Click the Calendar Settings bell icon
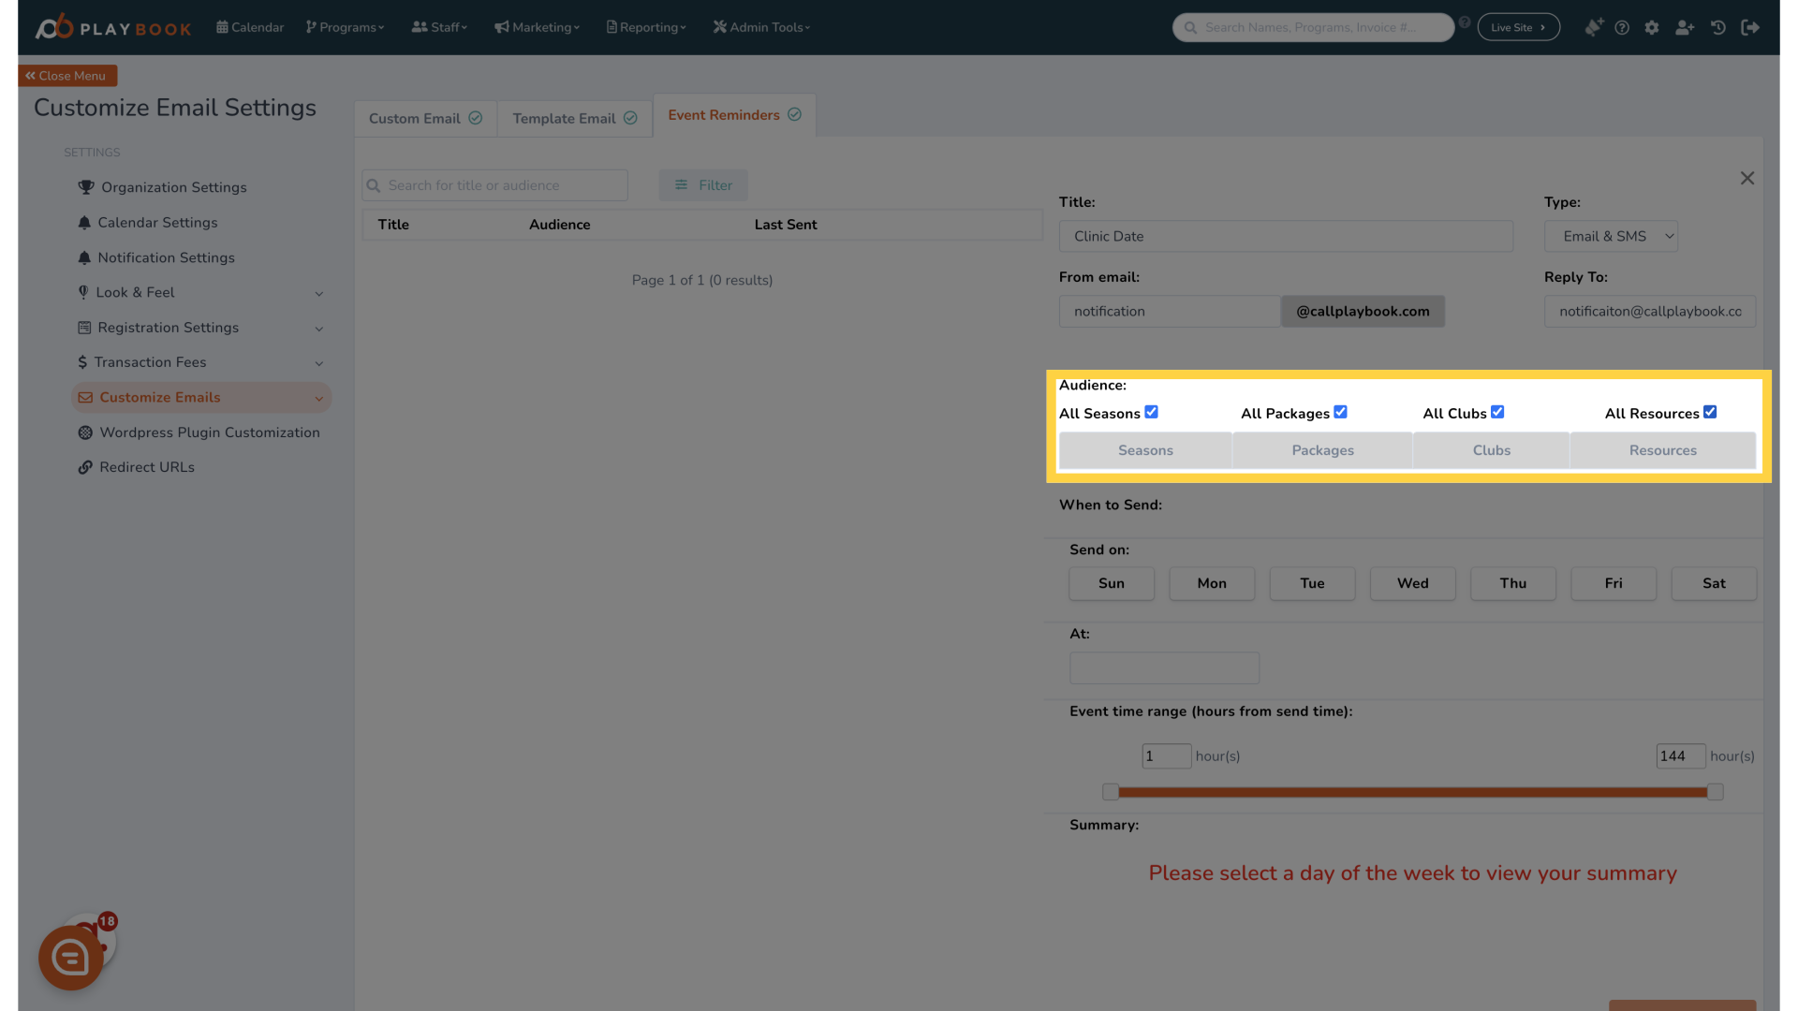This screenshot has width=1798, height=1011. [84, 222]
